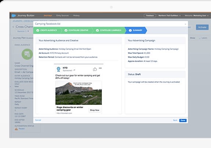The image size is (211, 148).
Task: Click the Show control in journey toolbar
Action: (x=193, y=38)
